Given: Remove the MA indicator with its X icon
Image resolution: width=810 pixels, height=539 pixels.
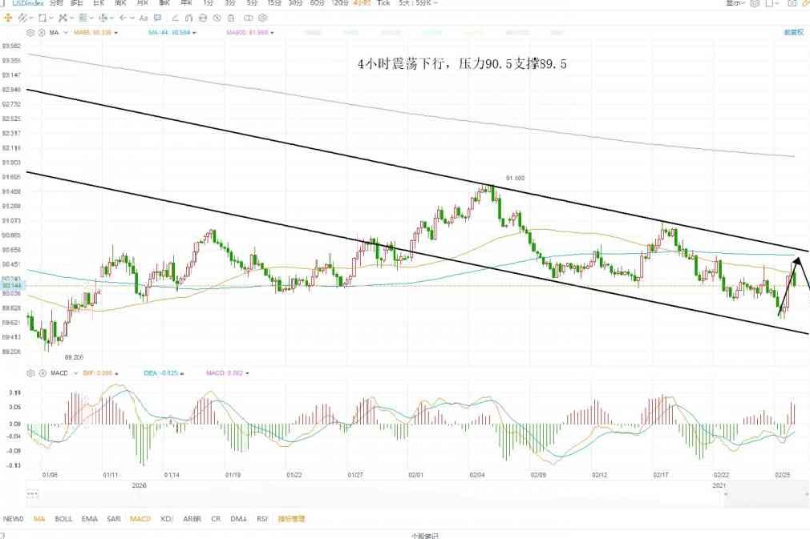Looking at the screenshot, I should point(41,33).
